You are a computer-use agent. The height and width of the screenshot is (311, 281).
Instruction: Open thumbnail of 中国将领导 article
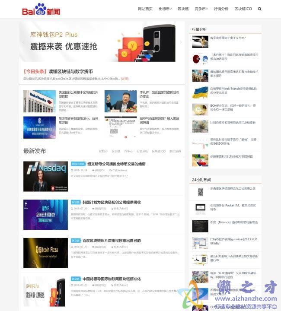pos(45,292)
